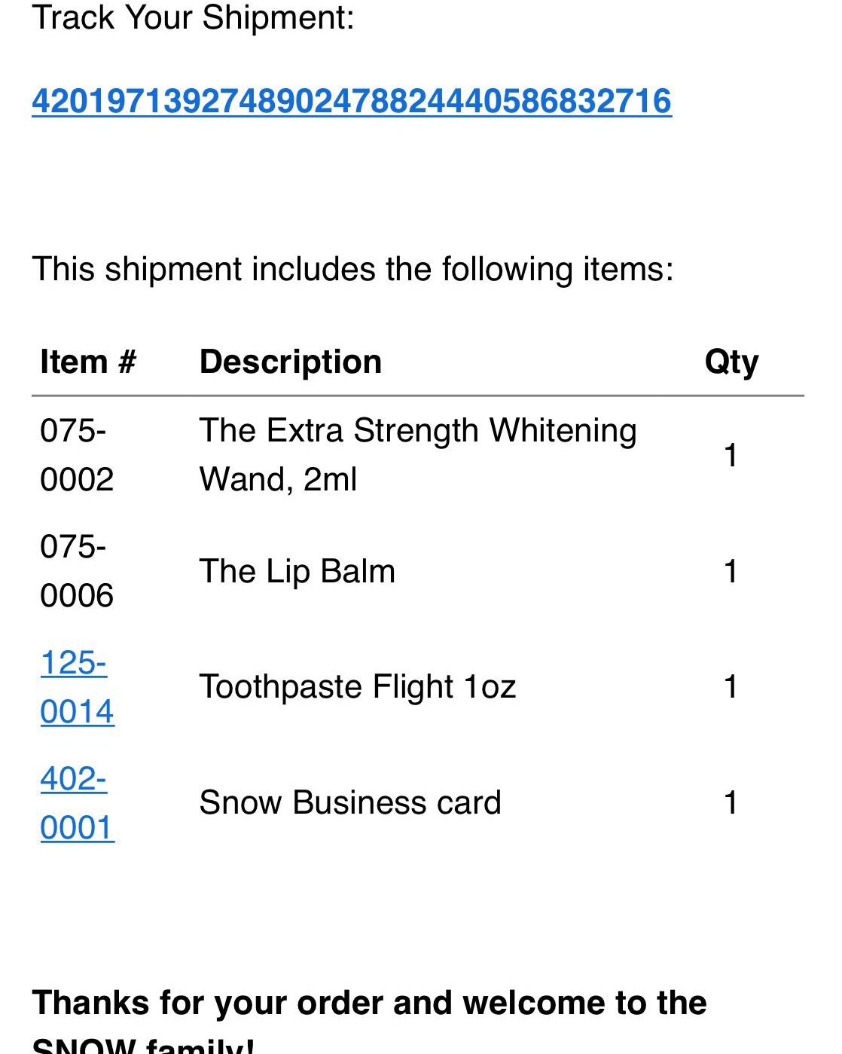Click the "Track Your Shipment:" heading

[193, 17]
